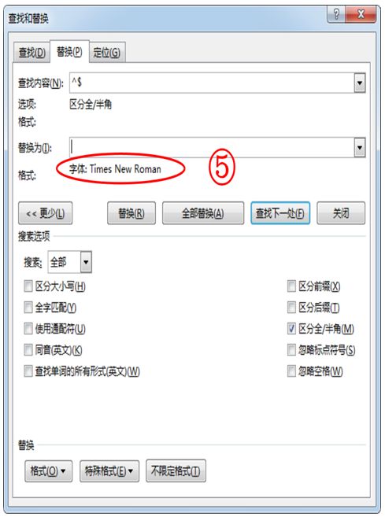Screen dimensions: 385x520
Task: Switch to the 查找(D) tab
Action: 31,53
